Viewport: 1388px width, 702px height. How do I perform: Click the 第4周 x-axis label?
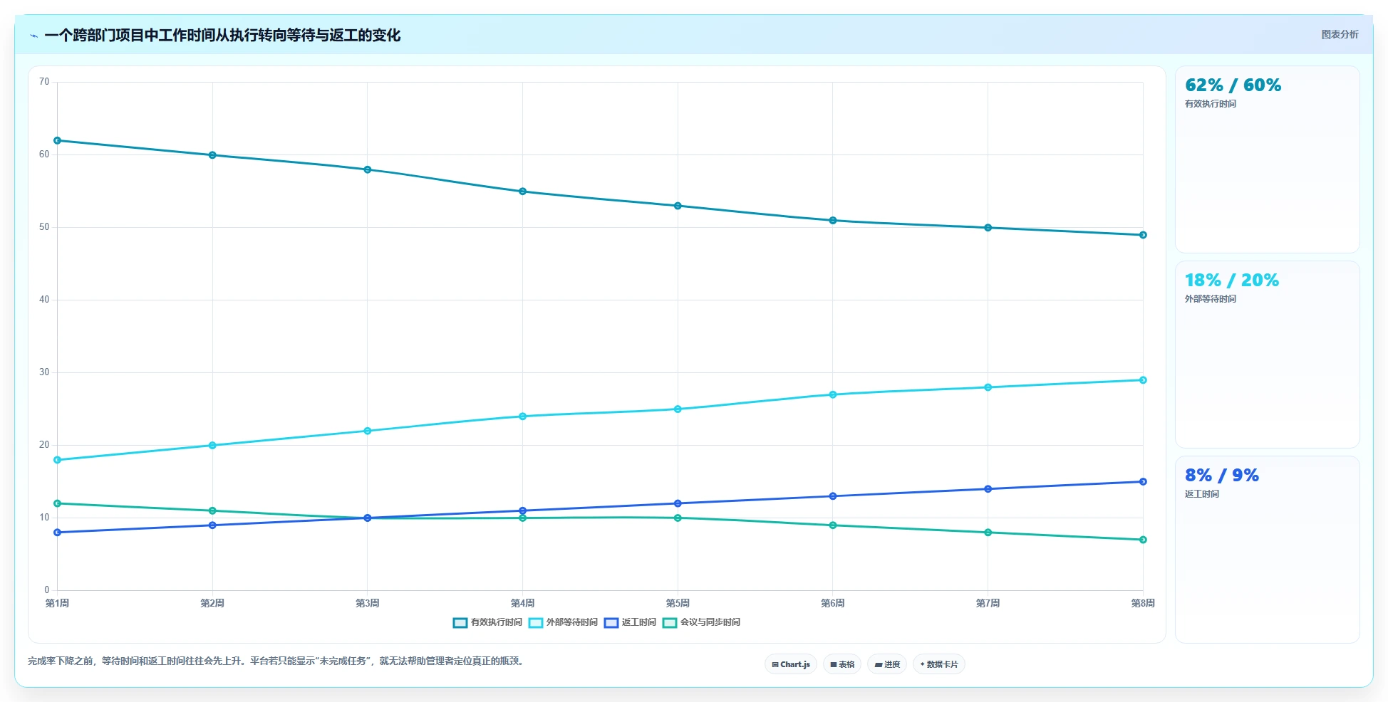[x=522, y=603]
